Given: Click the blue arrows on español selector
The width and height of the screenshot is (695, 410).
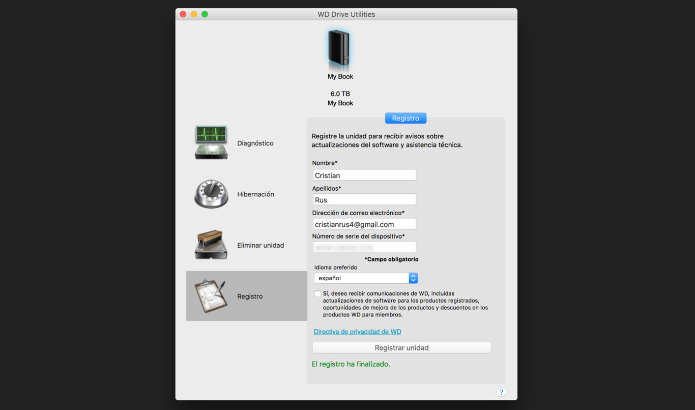Looking at the screenshot, I should [x=413, y=278].
